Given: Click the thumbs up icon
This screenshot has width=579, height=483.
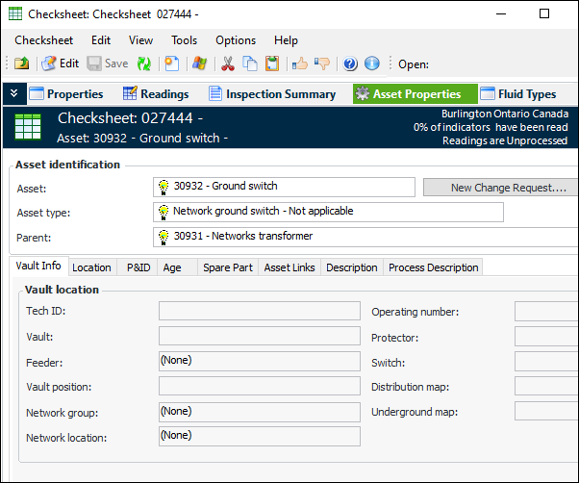Looking at the screenshot, I should [299, 64].
